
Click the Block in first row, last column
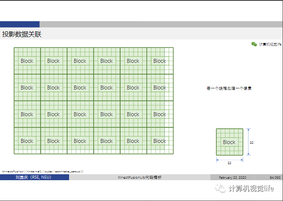click(160, 61)
